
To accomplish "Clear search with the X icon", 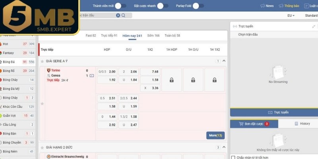I will coord(118,16).
